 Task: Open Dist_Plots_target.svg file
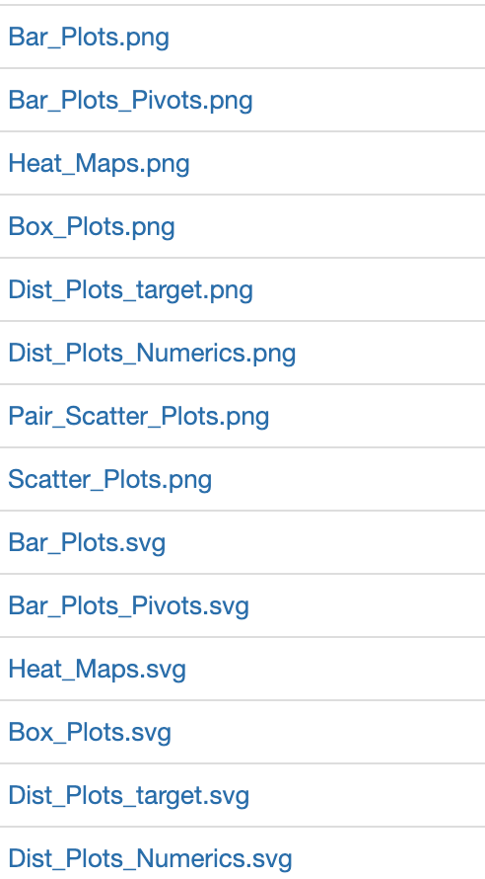[x=129, y=796]
